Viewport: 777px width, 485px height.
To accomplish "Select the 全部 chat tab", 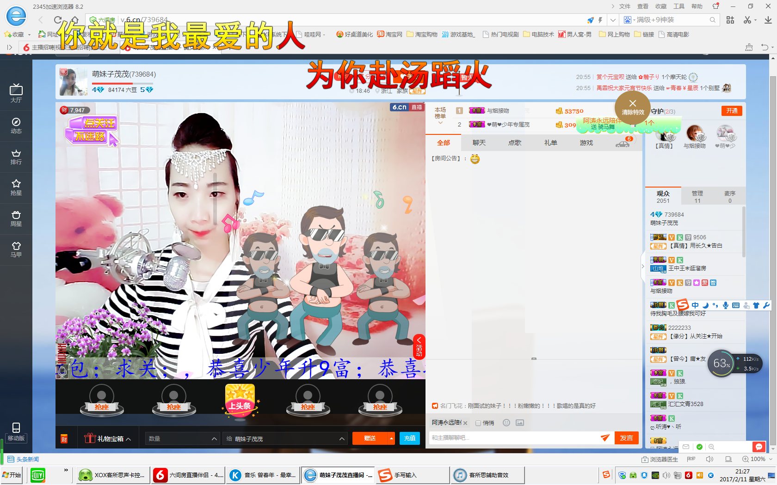I will click(443, 143).
